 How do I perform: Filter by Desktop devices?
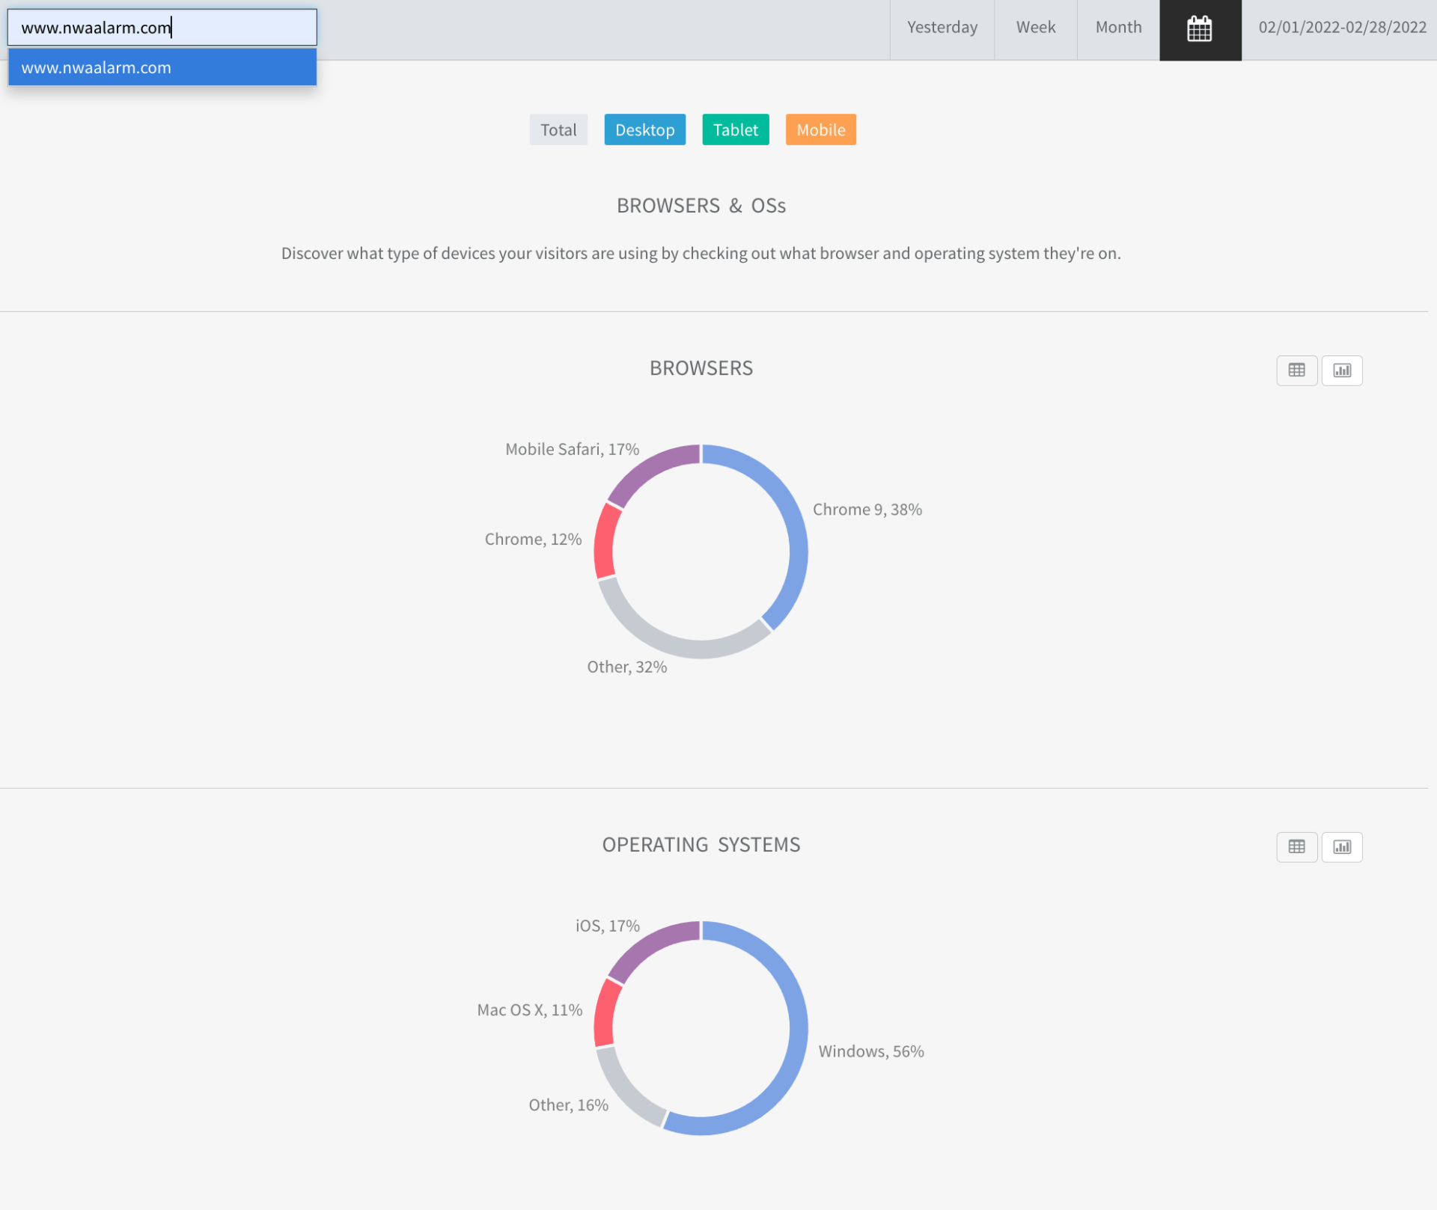click(644, 130)
